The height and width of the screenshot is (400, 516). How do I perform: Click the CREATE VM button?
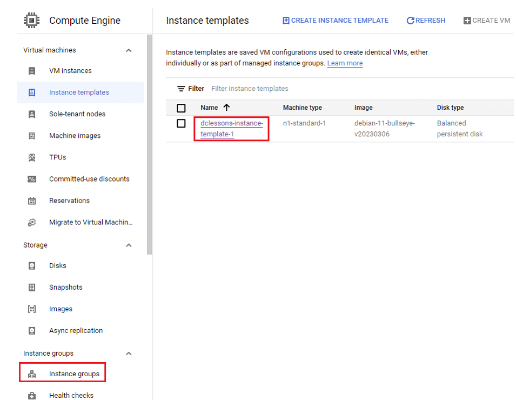(x=487, y=21)
